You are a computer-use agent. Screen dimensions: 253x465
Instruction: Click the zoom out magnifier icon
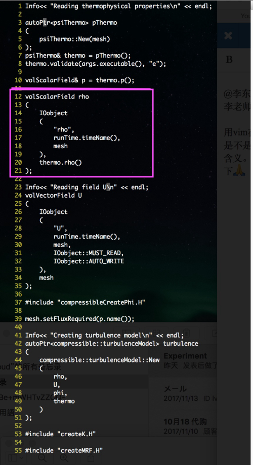[x=43, y=458]
